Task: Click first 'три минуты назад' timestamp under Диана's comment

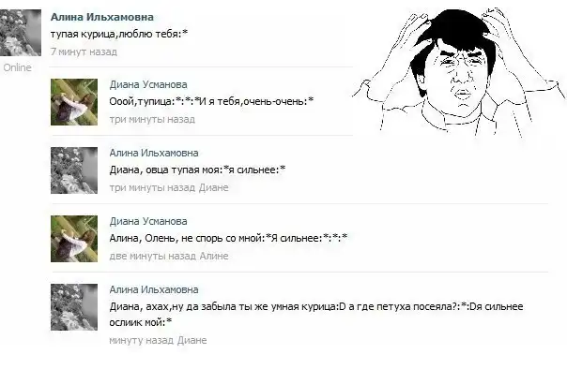Action: (x=152, y=119)
